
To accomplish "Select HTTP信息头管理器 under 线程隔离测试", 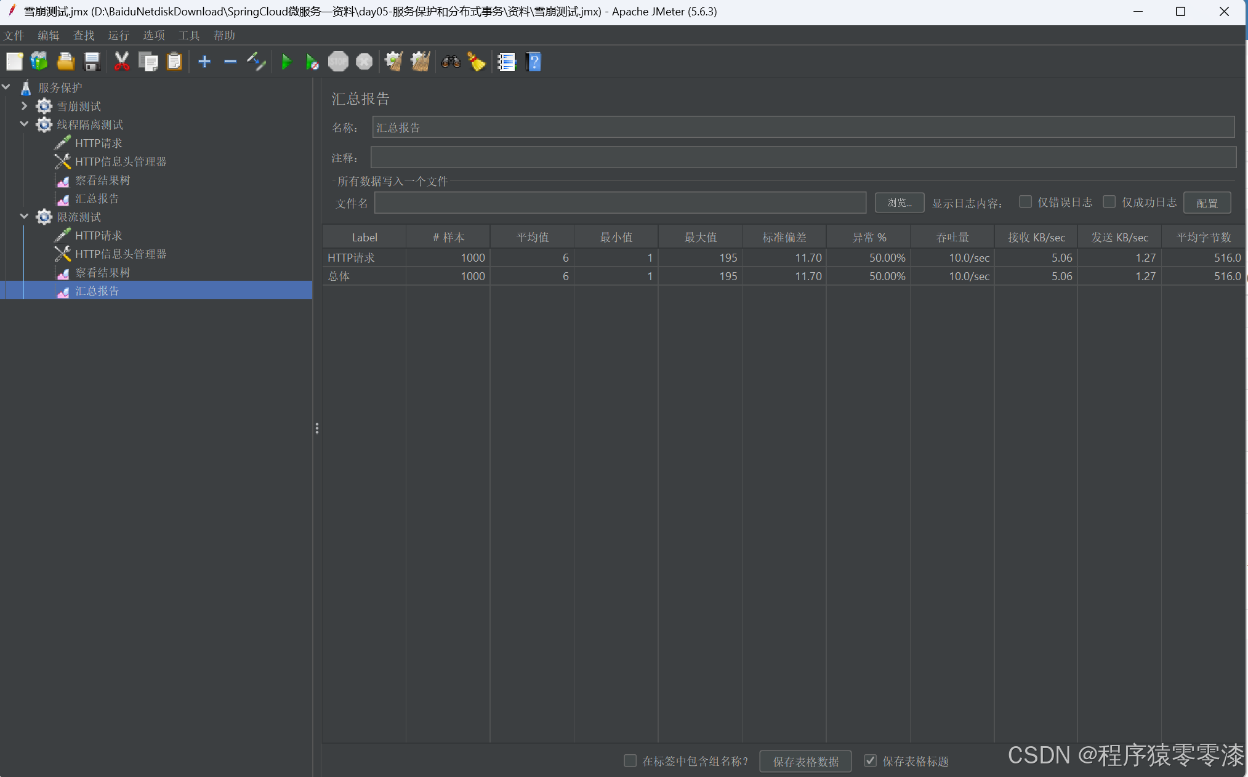I will [121, 162].
